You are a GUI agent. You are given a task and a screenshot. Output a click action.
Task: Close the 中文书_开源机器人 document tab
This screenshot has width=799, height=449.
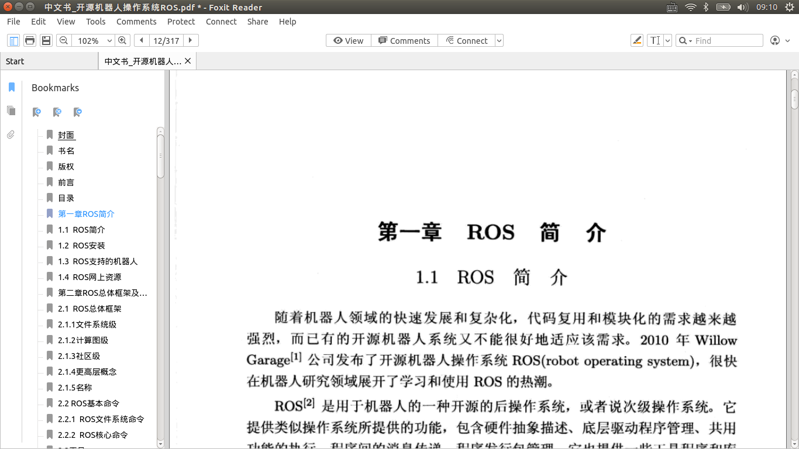click(188, 61)
